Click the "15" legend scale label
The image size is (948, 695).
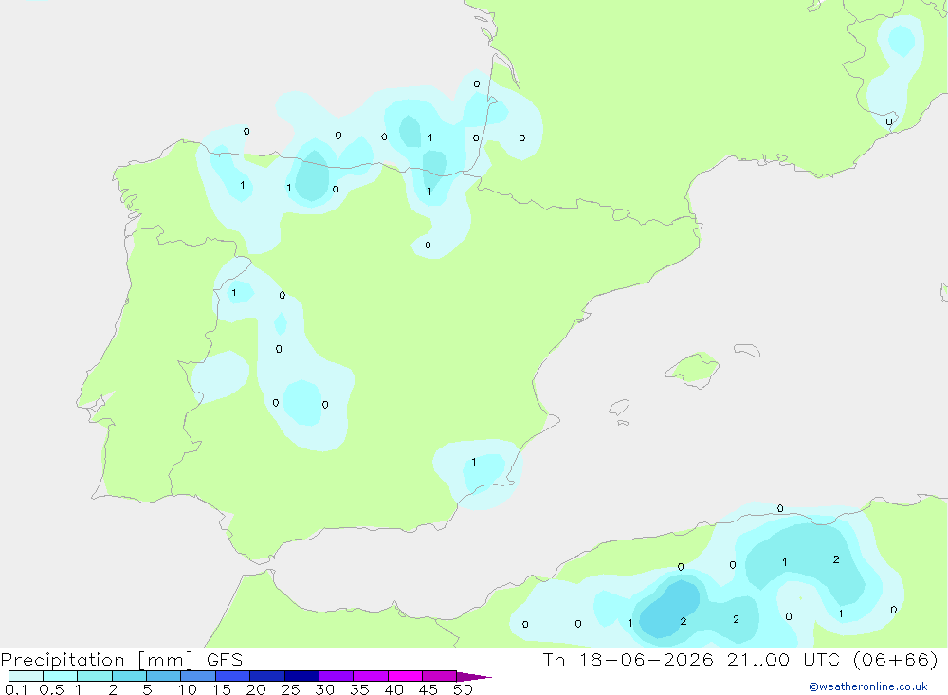(x=222, y=689)
